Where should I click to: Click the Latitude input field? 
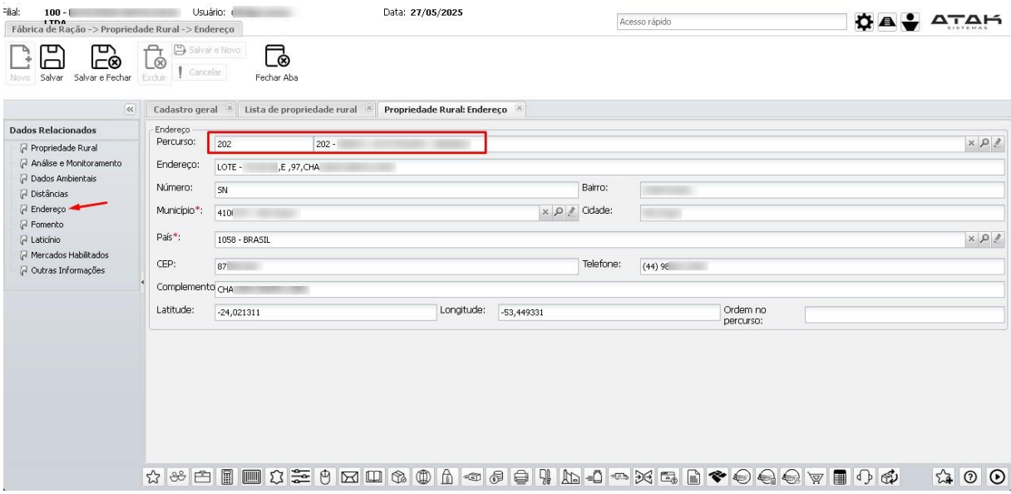click(x=324, y=313)
